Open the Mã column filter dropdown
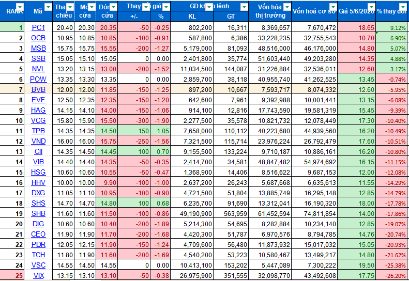Image resolution: width=409 pixels, height=281 pixels. 48,7
